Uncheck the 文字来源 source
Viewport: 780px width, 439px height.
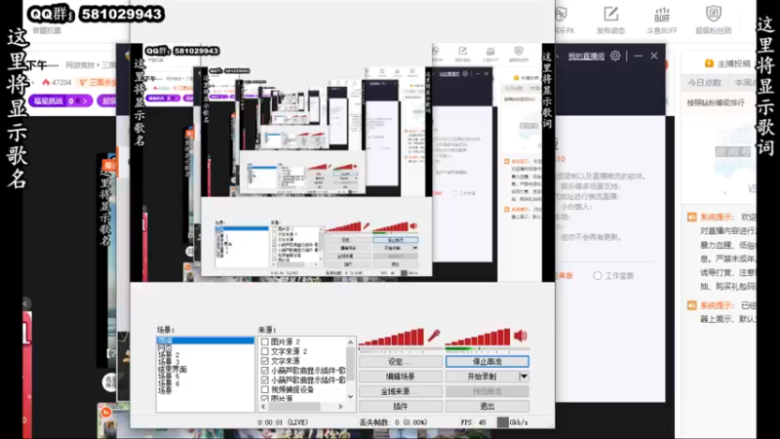264,361
